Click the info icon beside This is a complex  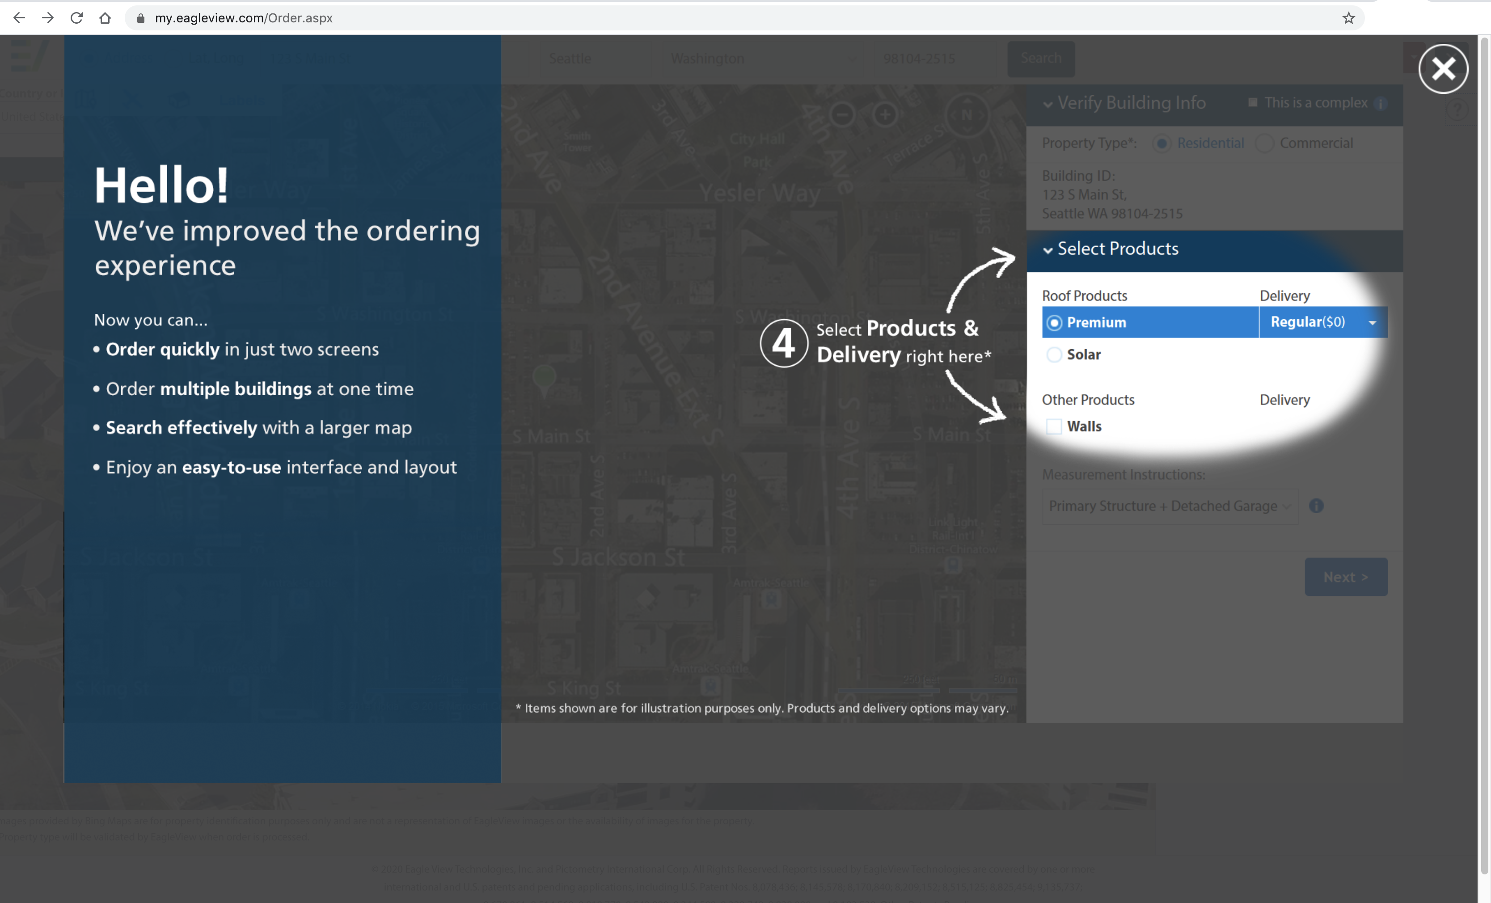pyautogui.click(x=1380, y=104)
